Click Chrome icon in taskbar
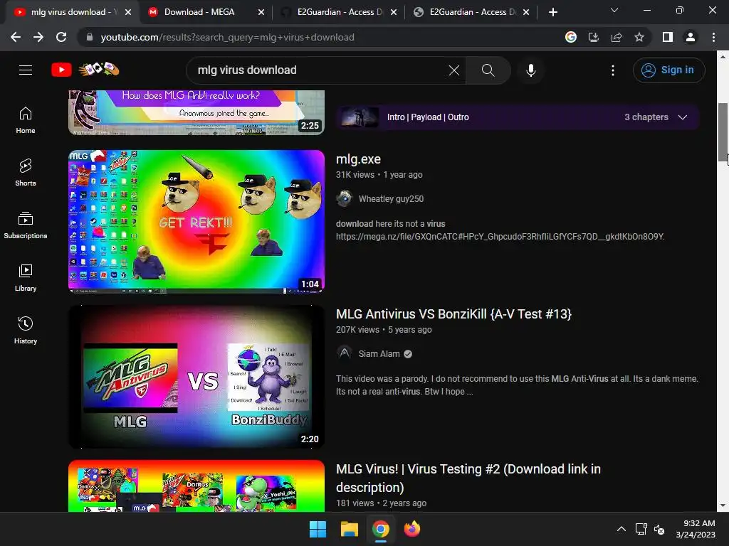The width and height of the screenshot is (729, 546). pyautogui.click(x=381, y=529)
